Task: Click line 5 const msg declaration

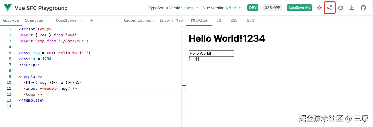Action: (x=54, y=53)
